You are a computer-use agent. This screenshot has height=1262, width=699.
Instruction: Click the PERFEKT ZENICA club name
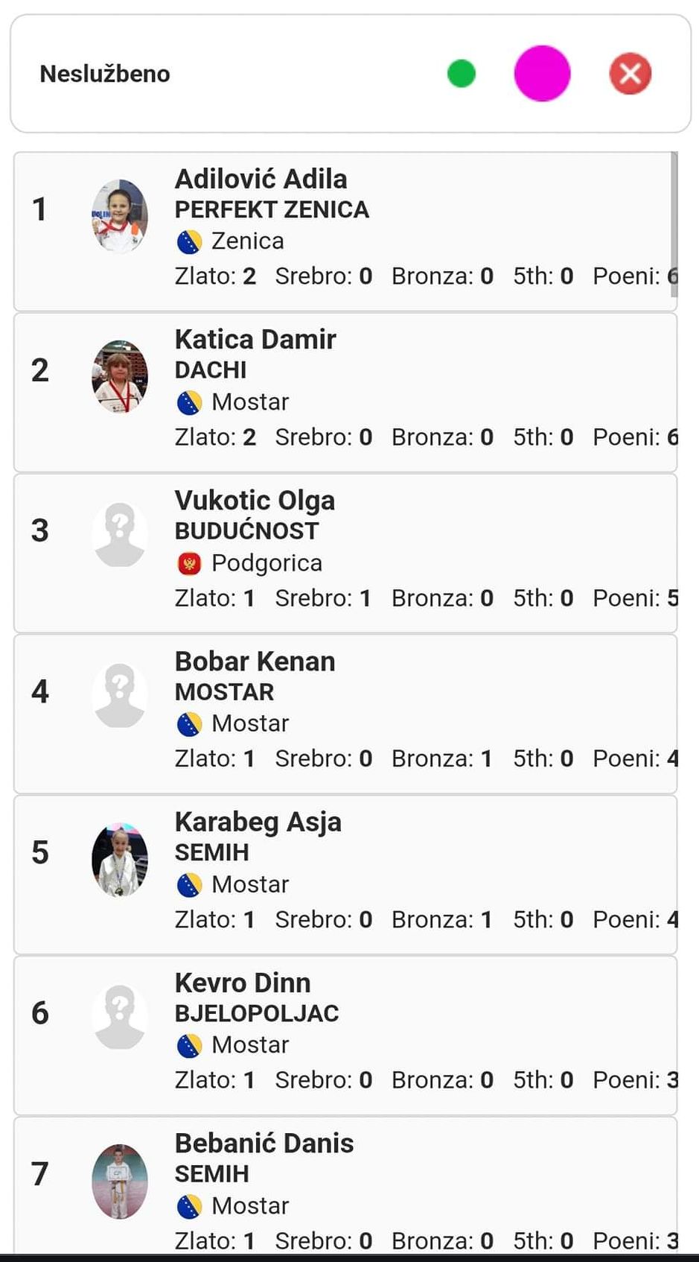tap(272, 210)
